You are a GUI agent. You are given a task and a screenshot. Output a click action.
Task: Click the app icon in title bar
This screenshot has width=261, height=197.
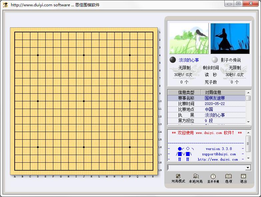click(x=5, y=5)
